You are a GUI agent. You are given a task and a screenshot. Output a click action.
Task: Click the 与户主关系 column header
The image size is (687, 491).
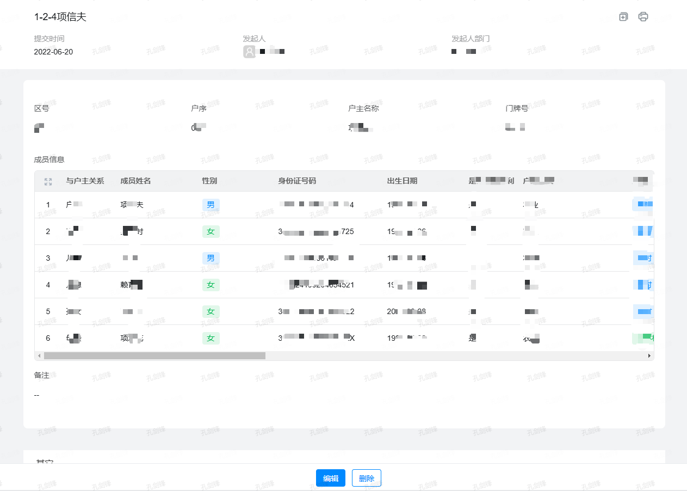coord(85,181)
